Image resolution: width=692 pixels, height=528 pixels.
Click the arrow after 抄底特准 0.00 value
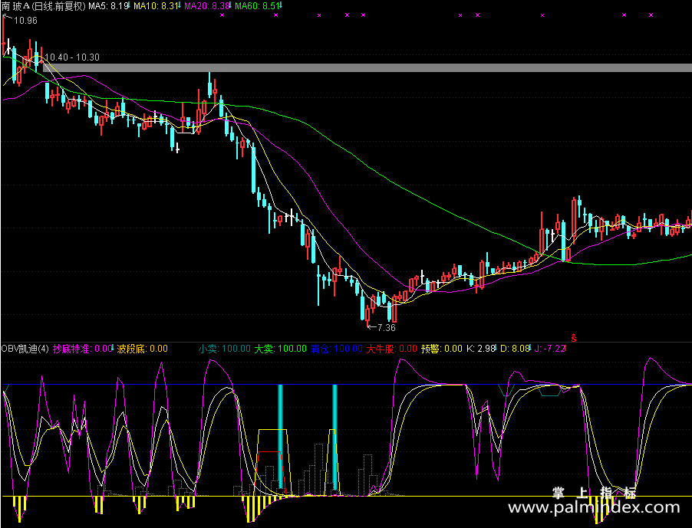(x=113, y=348)
